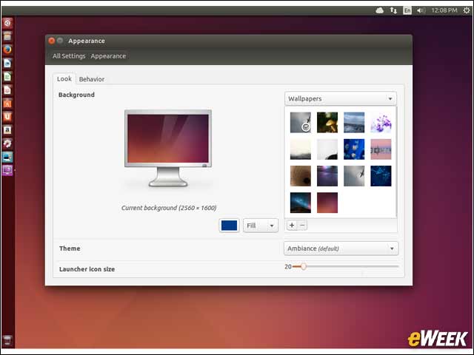
Task: Open the network connection indicator
Action: click(x=393, y=10)
